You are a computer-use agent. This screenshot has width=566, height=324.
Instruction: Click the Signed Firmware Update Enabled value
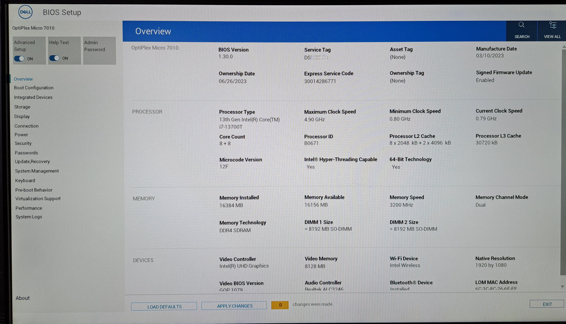pyautogui.click(x=485, y=80)
